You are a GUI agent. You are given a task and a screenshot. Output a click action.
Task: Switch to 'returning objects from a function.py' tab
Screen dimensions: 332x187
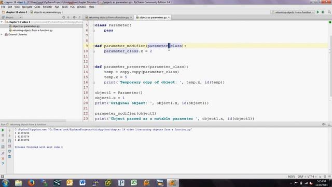[x=108, y=17]
